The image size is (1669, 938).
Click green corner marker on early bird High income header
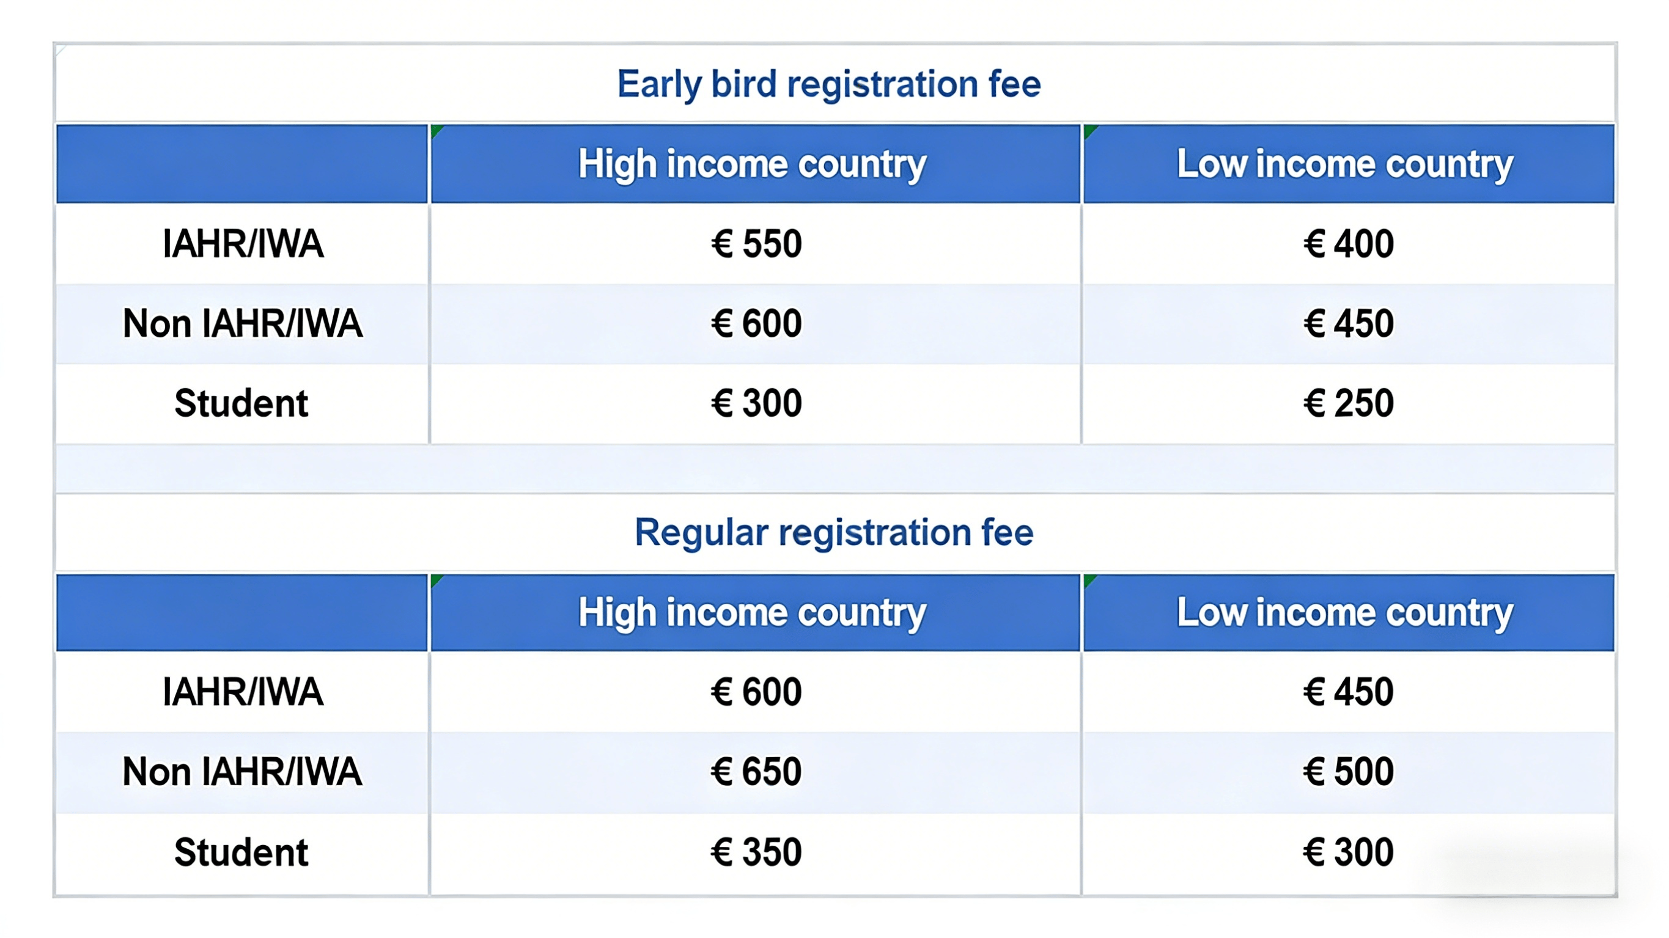point(436,131)
